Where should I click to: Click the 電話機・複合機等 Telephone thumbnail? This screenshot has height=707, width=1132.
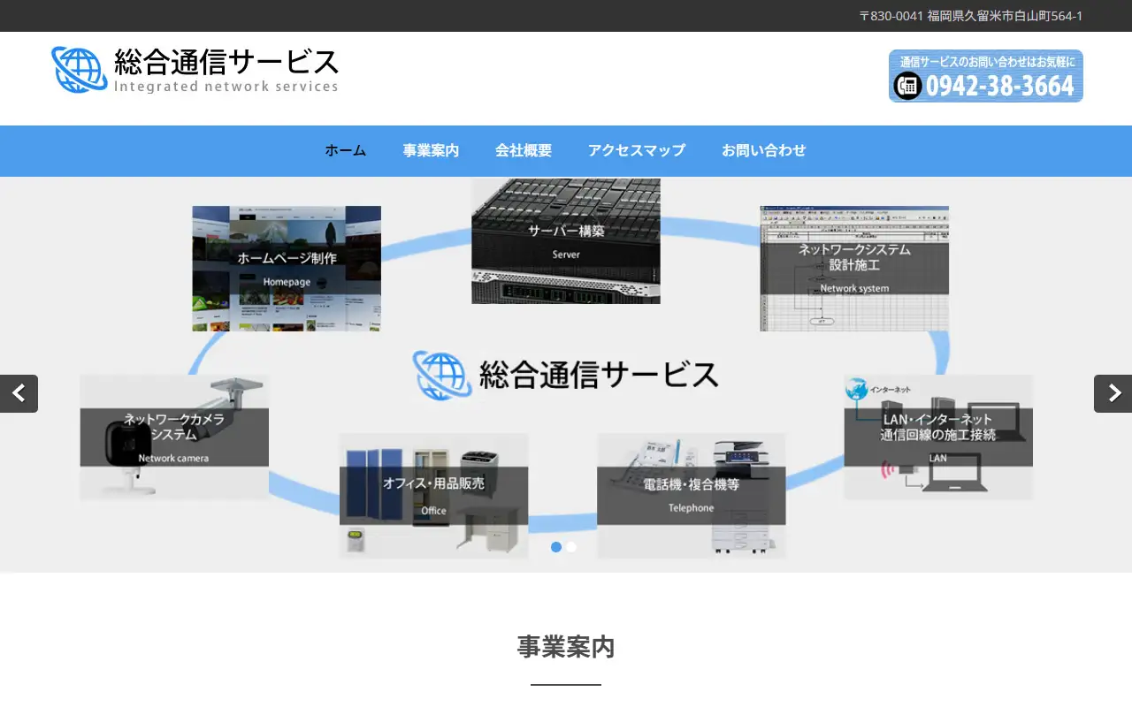tap(692, 496)
